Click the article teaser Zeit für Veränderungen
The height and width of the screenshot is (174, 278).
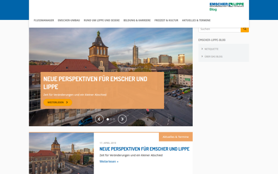pos(131,155)
